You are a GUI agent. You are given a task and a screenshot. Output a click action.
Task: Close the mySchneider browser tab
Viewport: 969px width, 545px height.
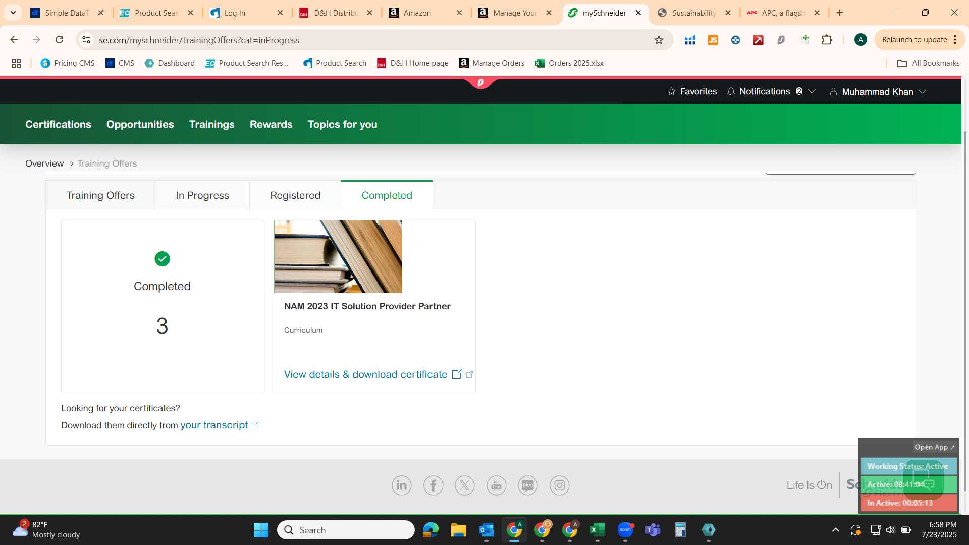(638, 13)
